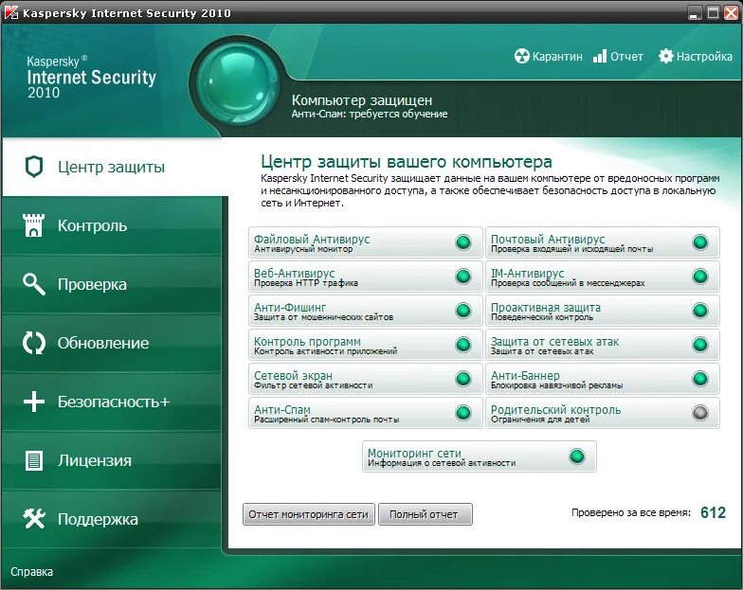Image resolution: width=743 pixels, height=590 pixels.
Task: Open the Центр защиты section
Action: click(x=112, y=167)
